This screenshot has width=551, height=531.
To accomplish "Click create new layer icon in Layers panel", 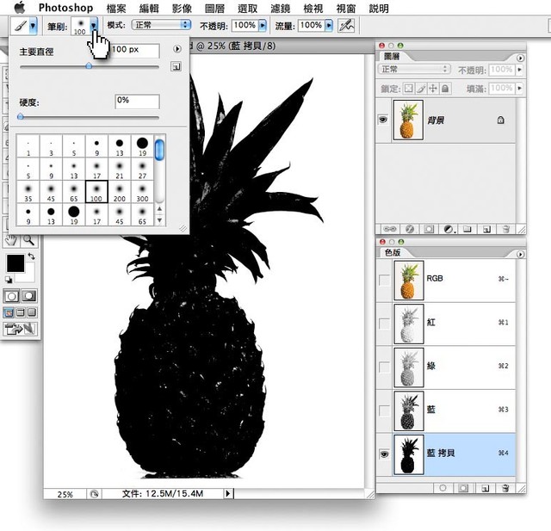I will coord(486,230).
